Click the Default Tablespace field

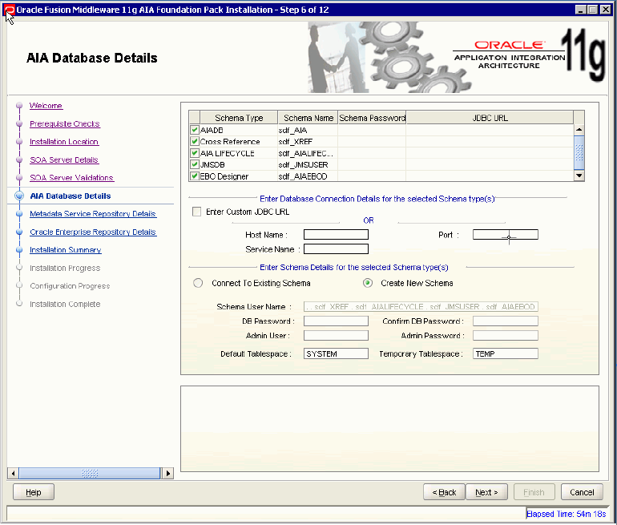click(x=336, y=353)
